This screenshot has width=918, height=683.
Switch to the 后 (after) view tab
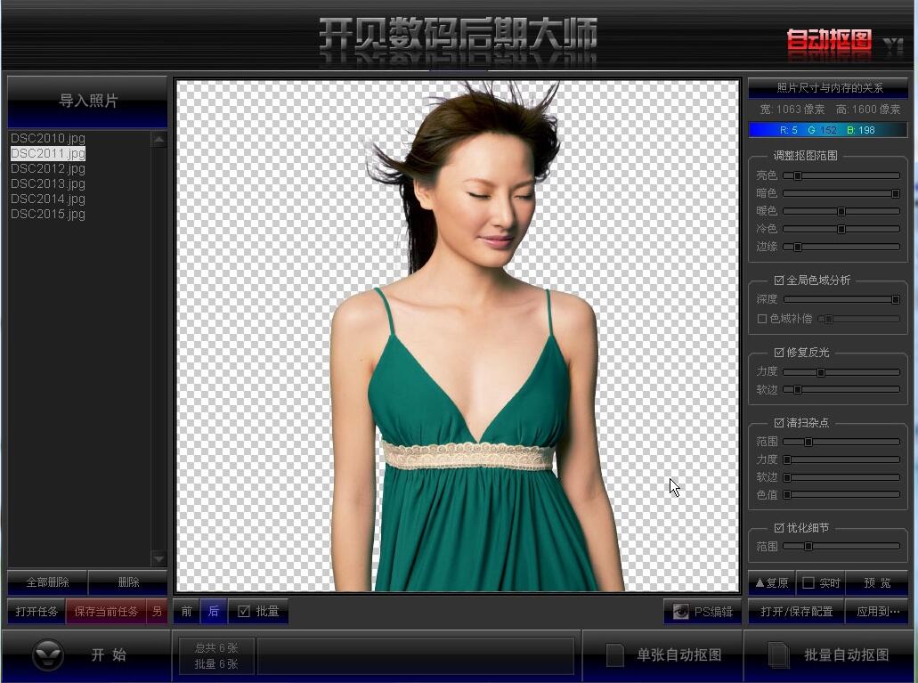[214, 611]
